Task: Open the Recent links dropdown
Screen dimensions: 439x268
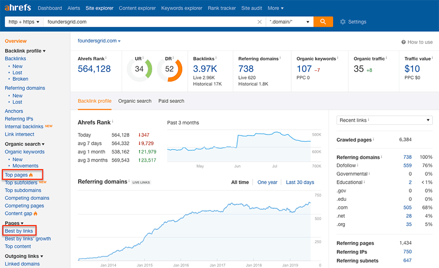Action: (384, 120)
